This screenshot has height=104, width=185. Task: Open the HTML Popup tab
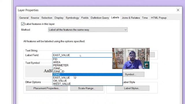[x=159, y=18]
